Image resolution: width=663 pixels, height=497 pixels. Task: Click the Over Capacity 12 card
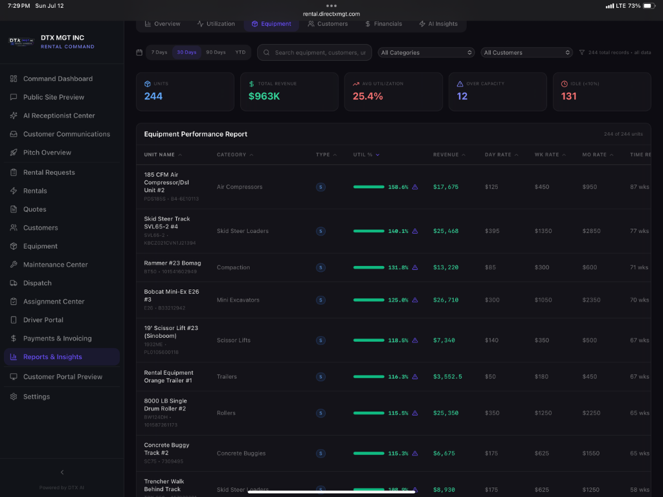click(x=498, y=92)
